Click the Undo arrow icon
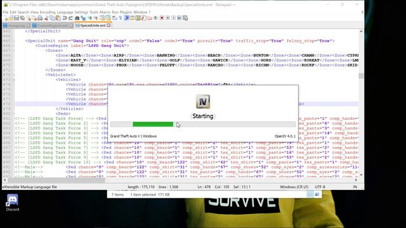Viewport: 406px width, 228px height. pos(65,18)
